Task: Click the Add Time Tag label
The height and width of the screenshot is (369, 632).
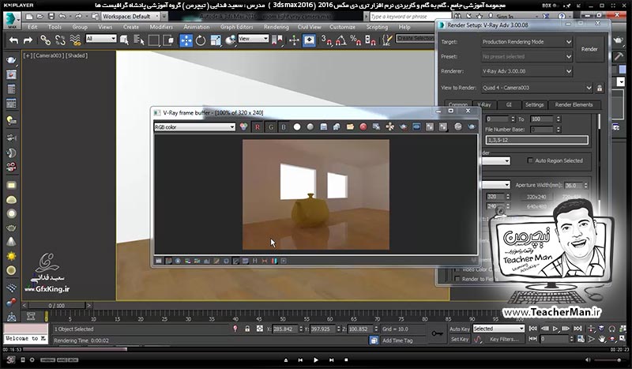Action: point(397,341)
